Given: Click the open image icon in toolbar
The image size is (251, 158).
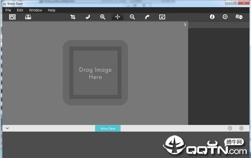Looking at the screenshot, I should click(x=12, y=17).
